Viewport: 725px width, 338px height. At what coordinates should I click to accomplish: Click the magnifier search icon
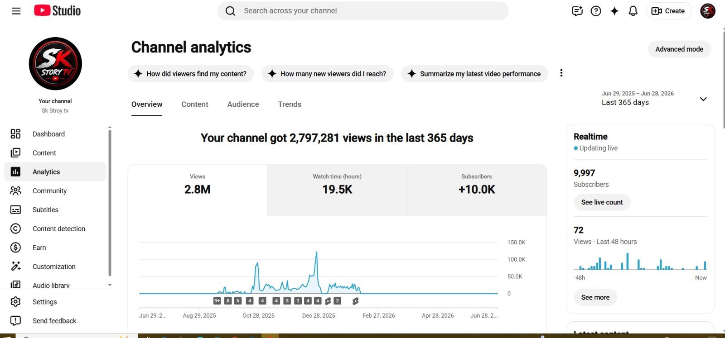[x=230, y=11]
